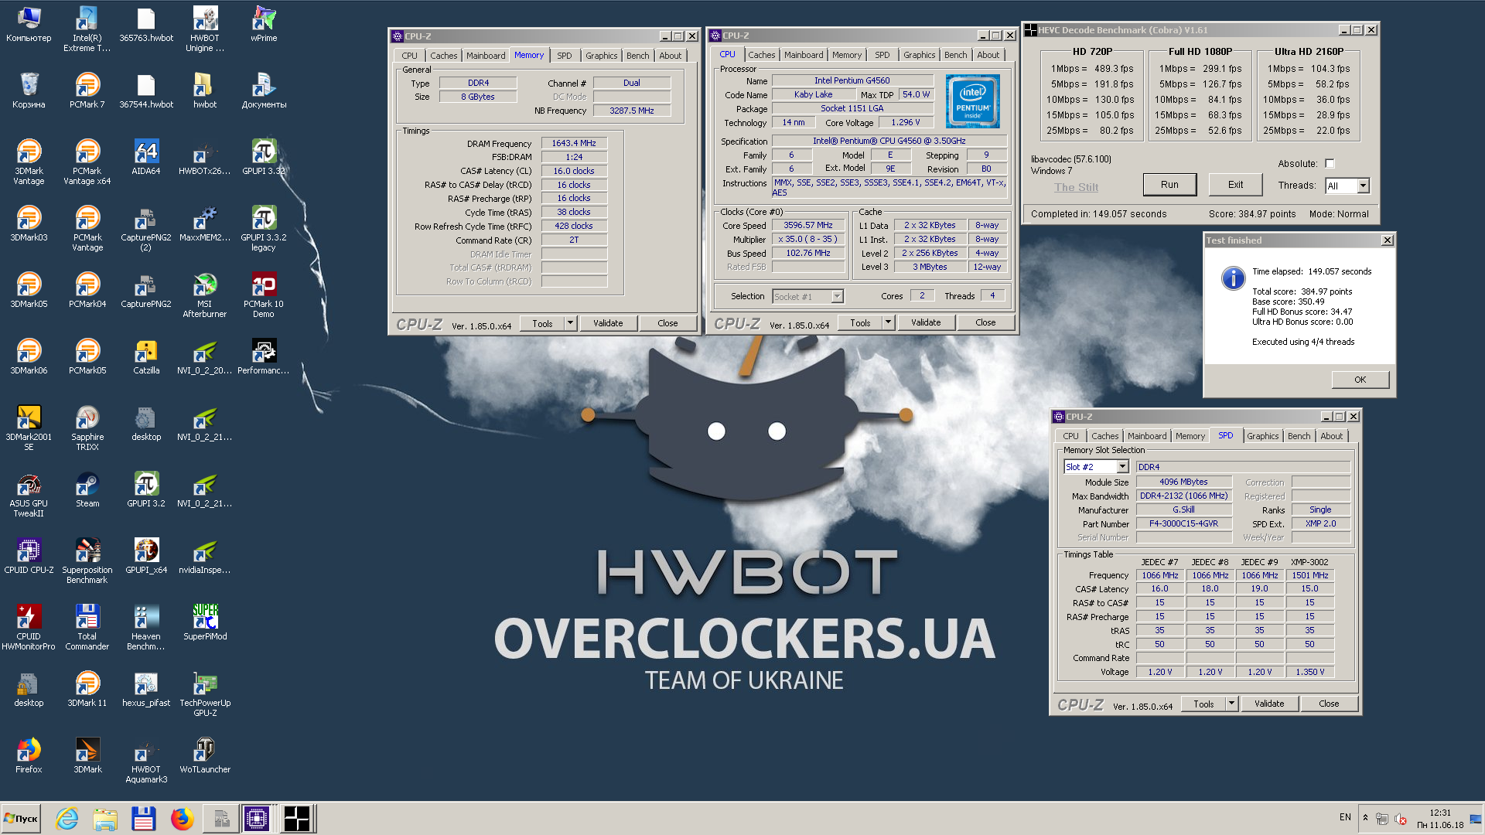Click the Part Number F4-3000C15-4GVR field
Screen dimensions: 1485x835
(x=1183, y=524)
